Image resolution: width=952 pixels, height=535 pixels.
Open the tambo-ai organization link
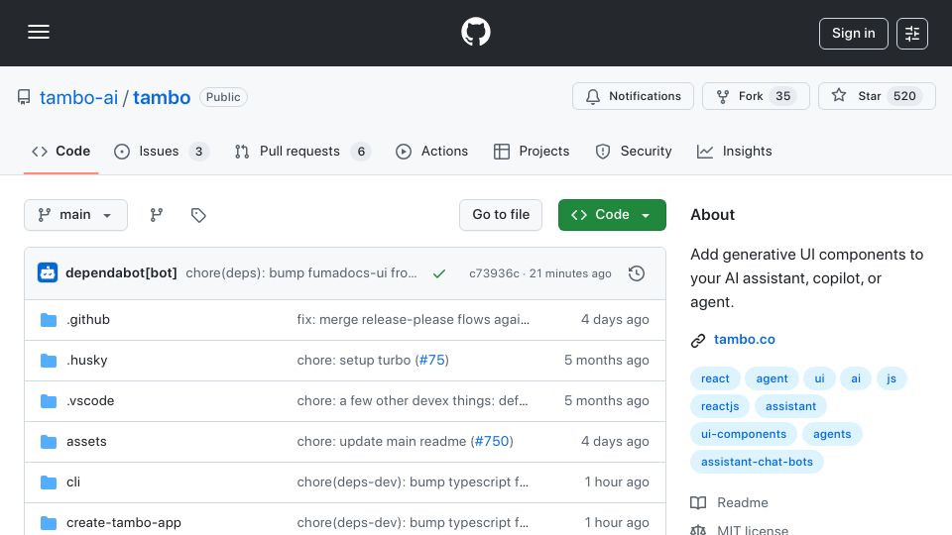[79, 97]
